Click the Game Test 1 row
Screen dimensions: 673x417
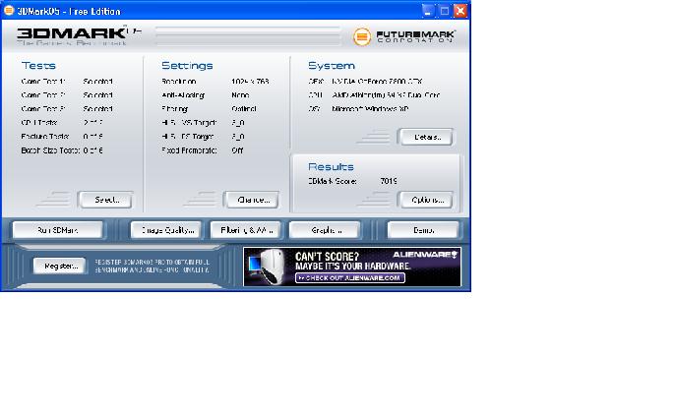pyautogui.click(x=67, y=81)
